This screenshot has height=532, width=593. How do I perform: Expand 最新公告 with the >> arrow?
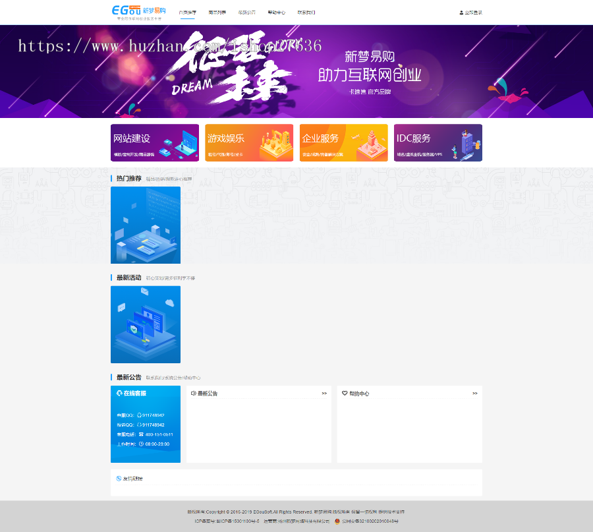pos(324,394)
